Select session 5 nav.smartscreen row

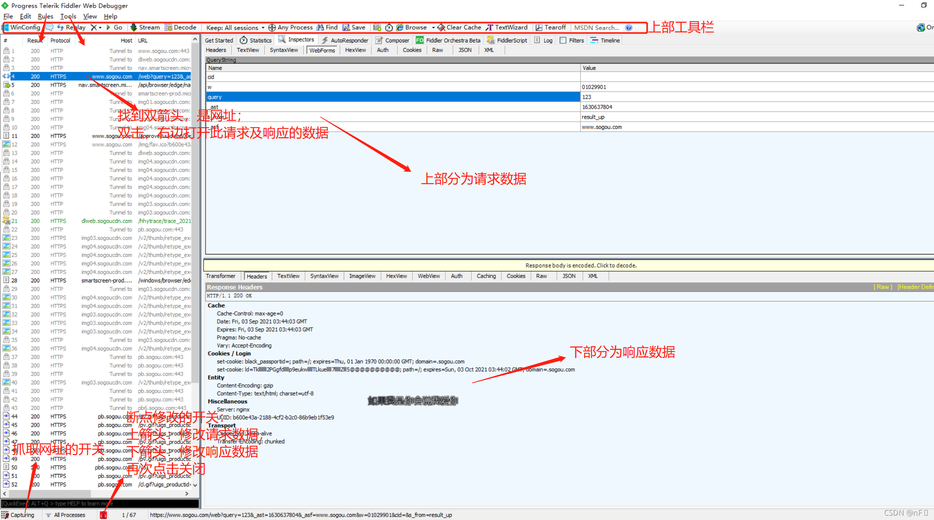97,85
